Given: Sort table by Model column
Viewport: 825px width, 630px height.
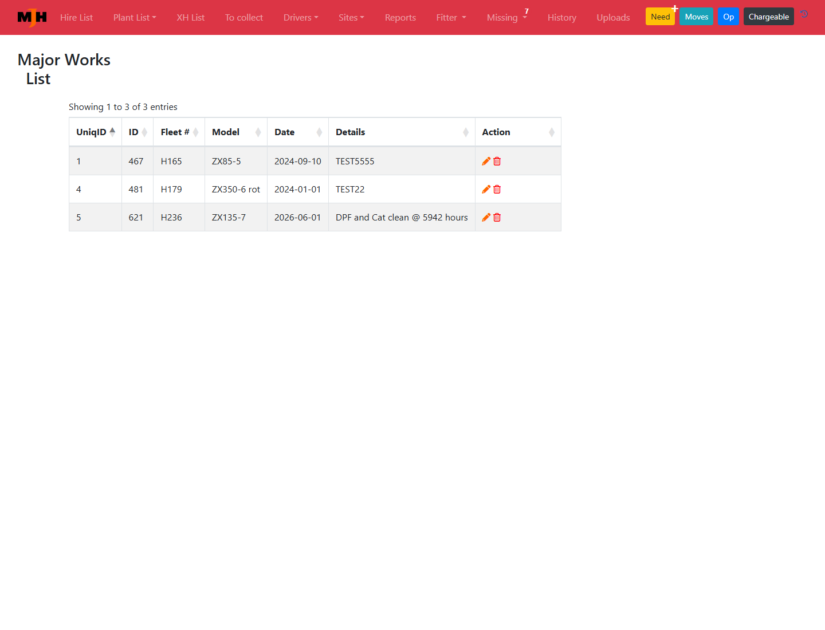Looking at the screenshot, I should coord(236,132).
